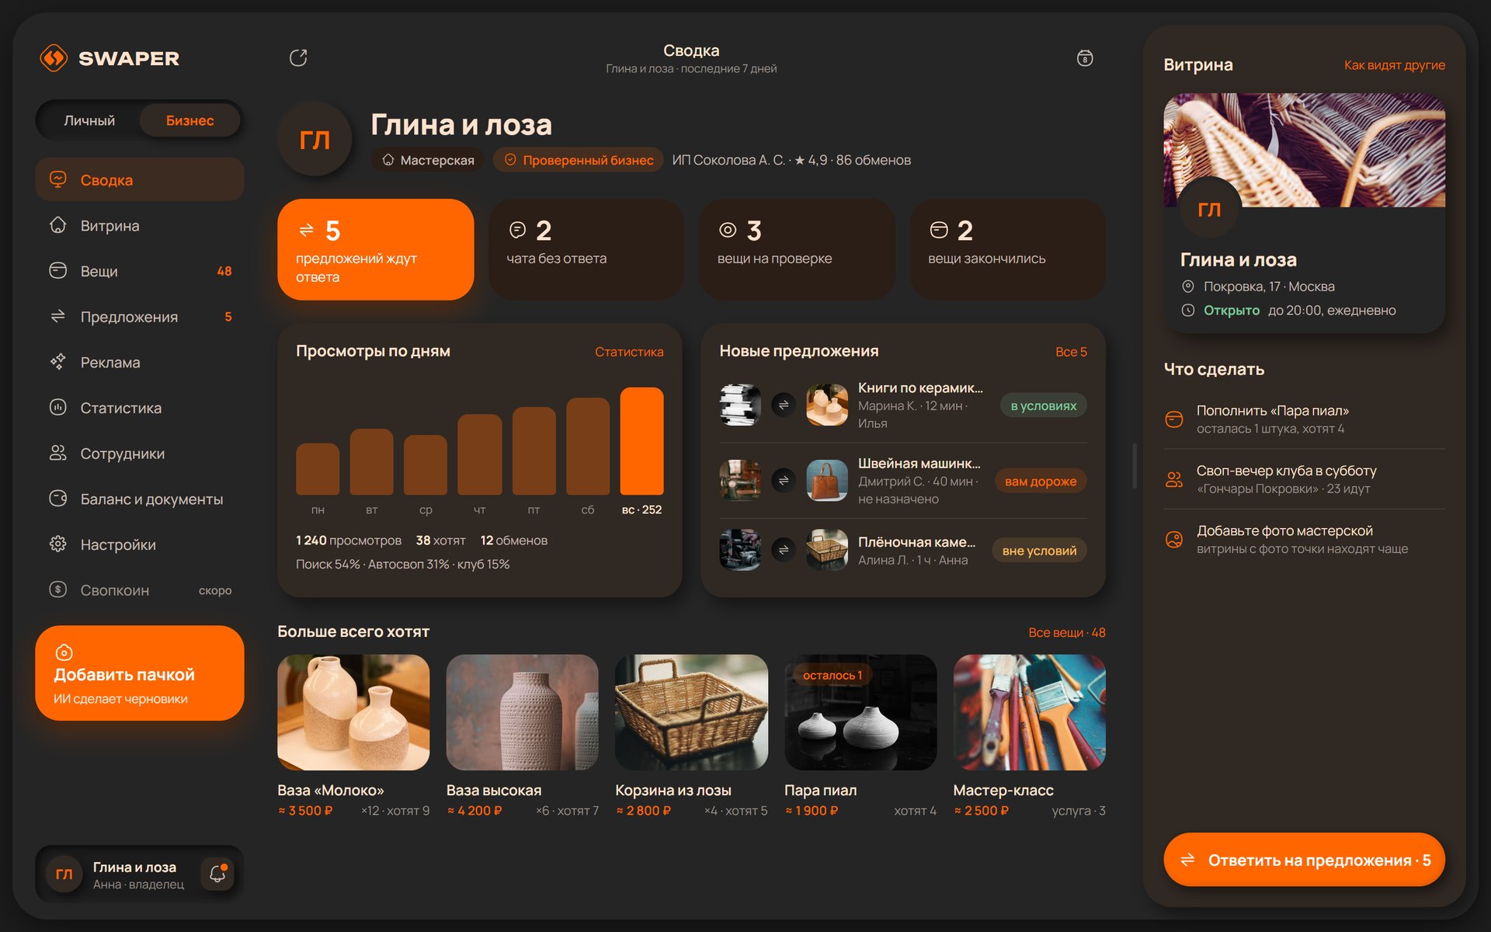The image size is (1491, 932).
Task: Click the 2 вещи закончились card
Action: pos(1008,249)
